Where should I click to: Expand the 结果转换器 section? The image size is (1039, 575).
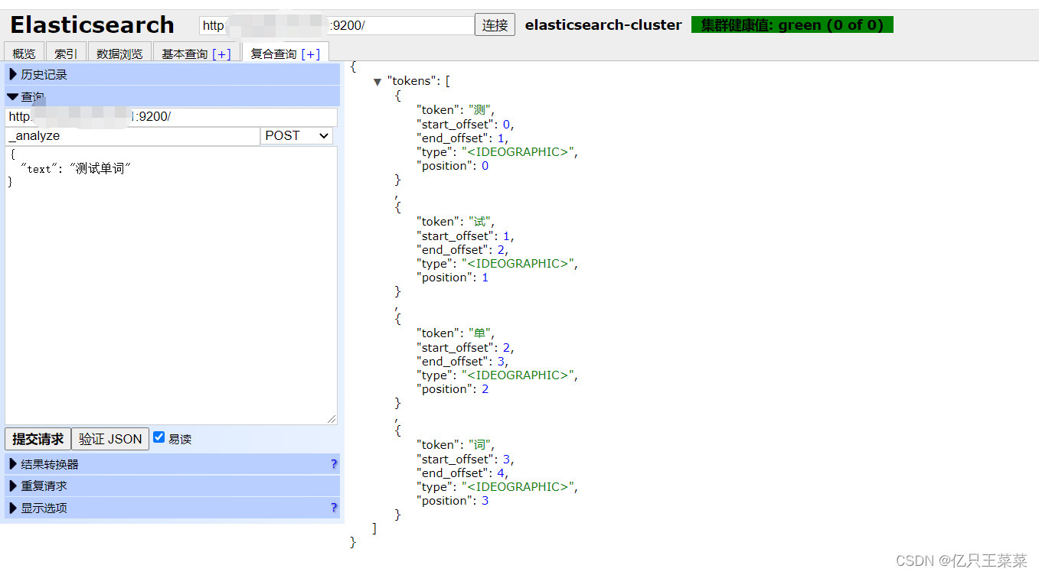pos(172,464)
